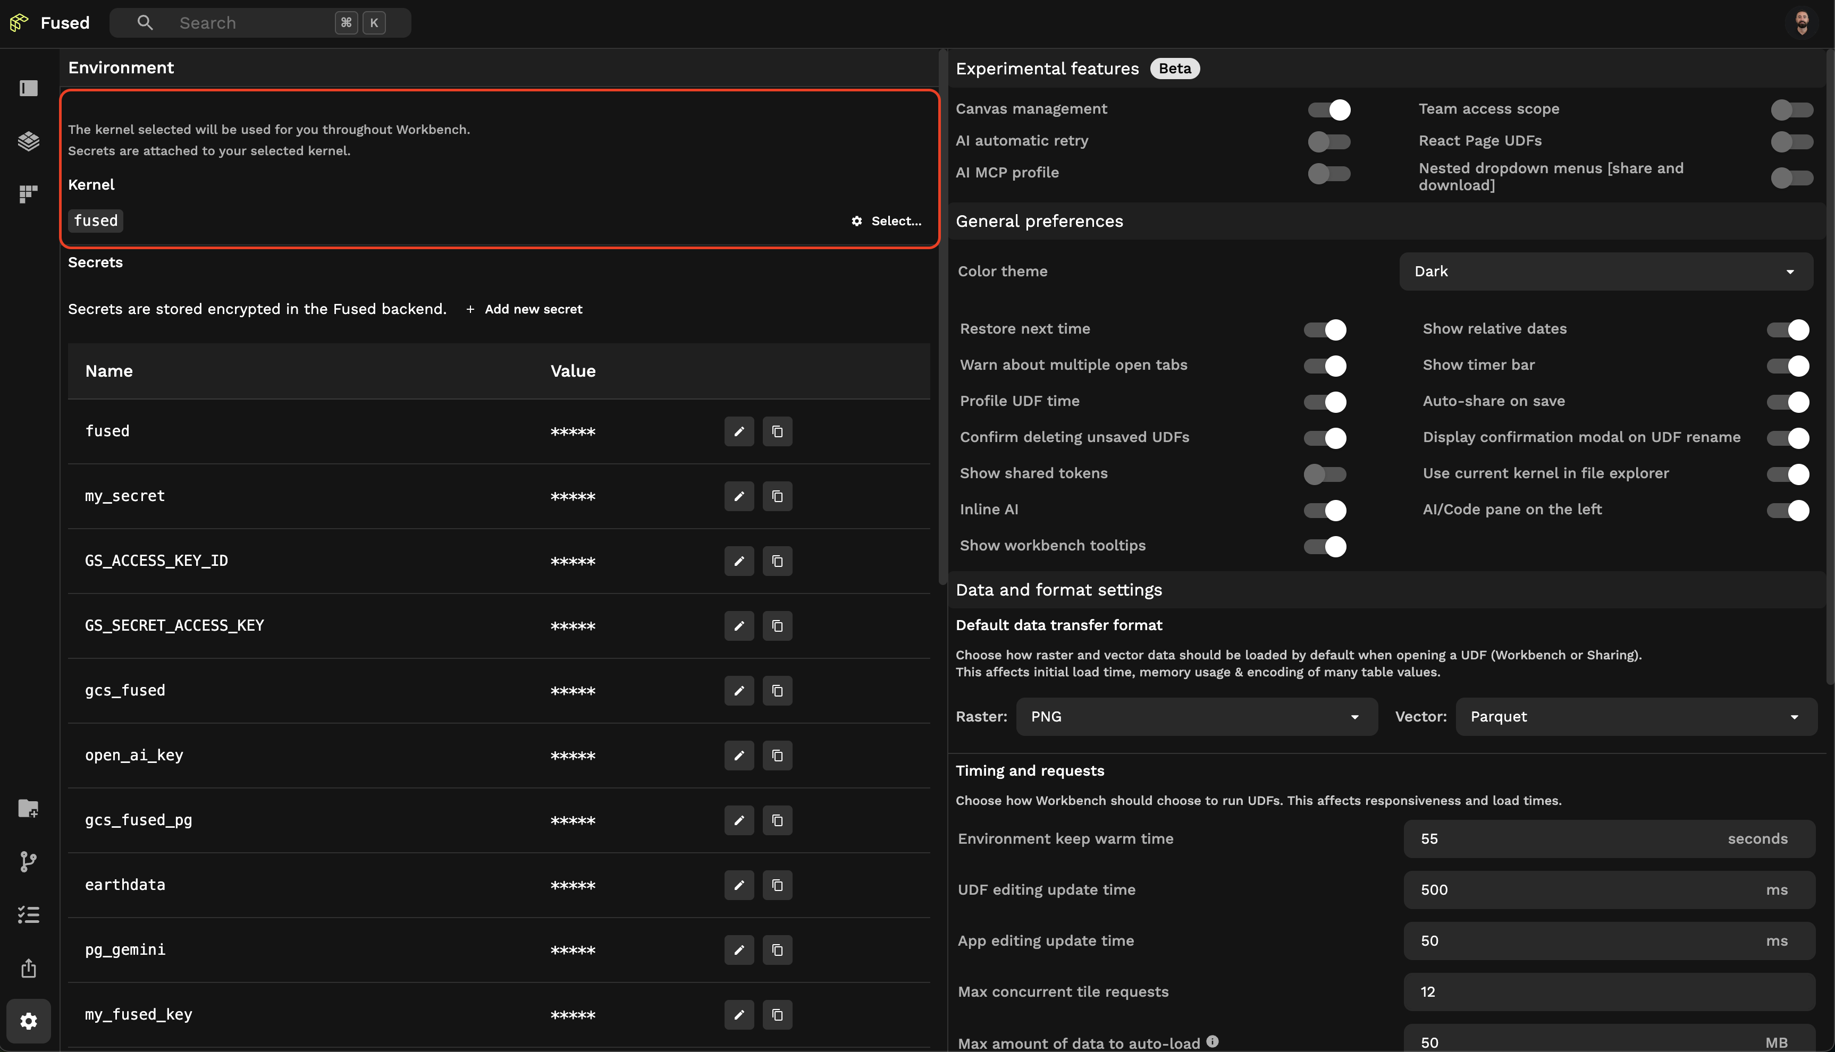1835x1052 pixels.
Task: Click the checklist icon in sidebar
Action: [28, 915]
